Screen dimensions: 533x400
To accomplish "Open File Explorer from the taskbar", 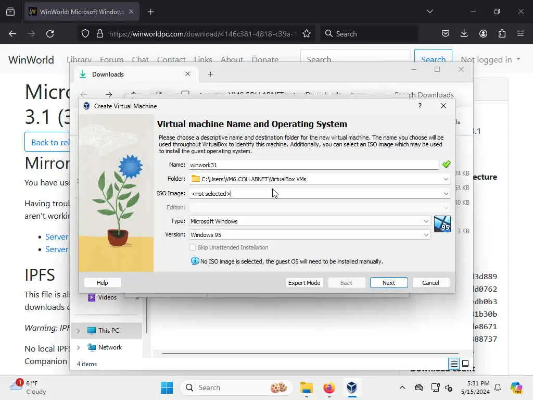I will click(306, 387).
